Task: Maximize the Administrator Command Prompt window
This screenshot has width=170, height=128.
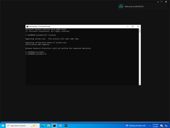Action: [x=133, y=26]
